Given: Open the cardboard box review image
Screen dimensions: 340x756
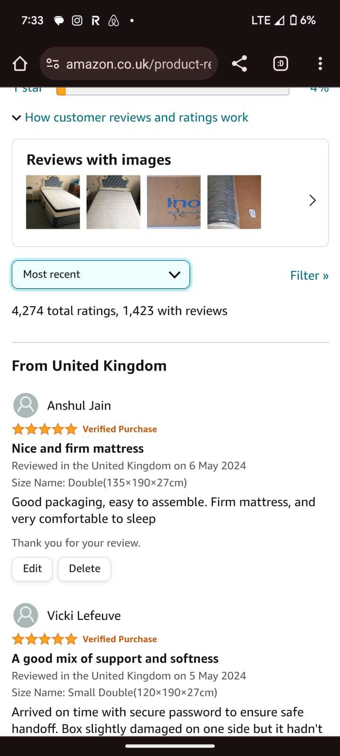Looking at the screenshot, I should point(174,202).
